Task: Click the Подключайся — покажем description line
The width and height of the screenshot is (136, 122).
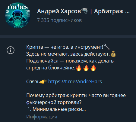Action: (x=70, y=61)
